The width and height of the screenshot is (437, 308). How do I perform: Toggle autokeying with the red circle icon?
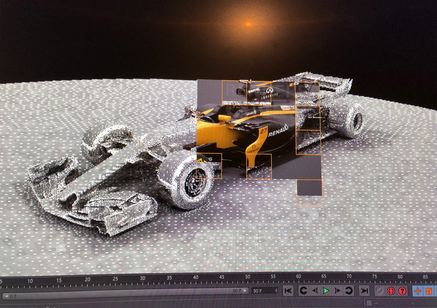pos(391,291)
